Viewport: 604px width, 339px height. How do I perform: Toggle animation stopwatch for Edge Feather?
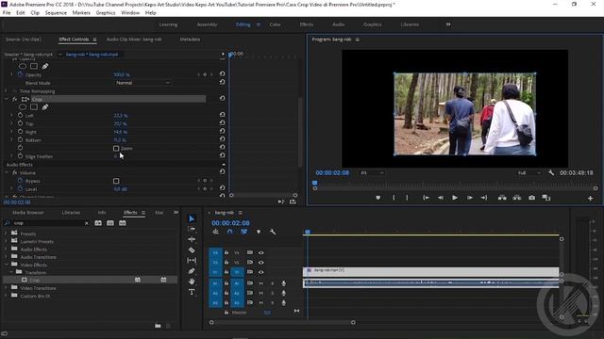tap(21, 156)
